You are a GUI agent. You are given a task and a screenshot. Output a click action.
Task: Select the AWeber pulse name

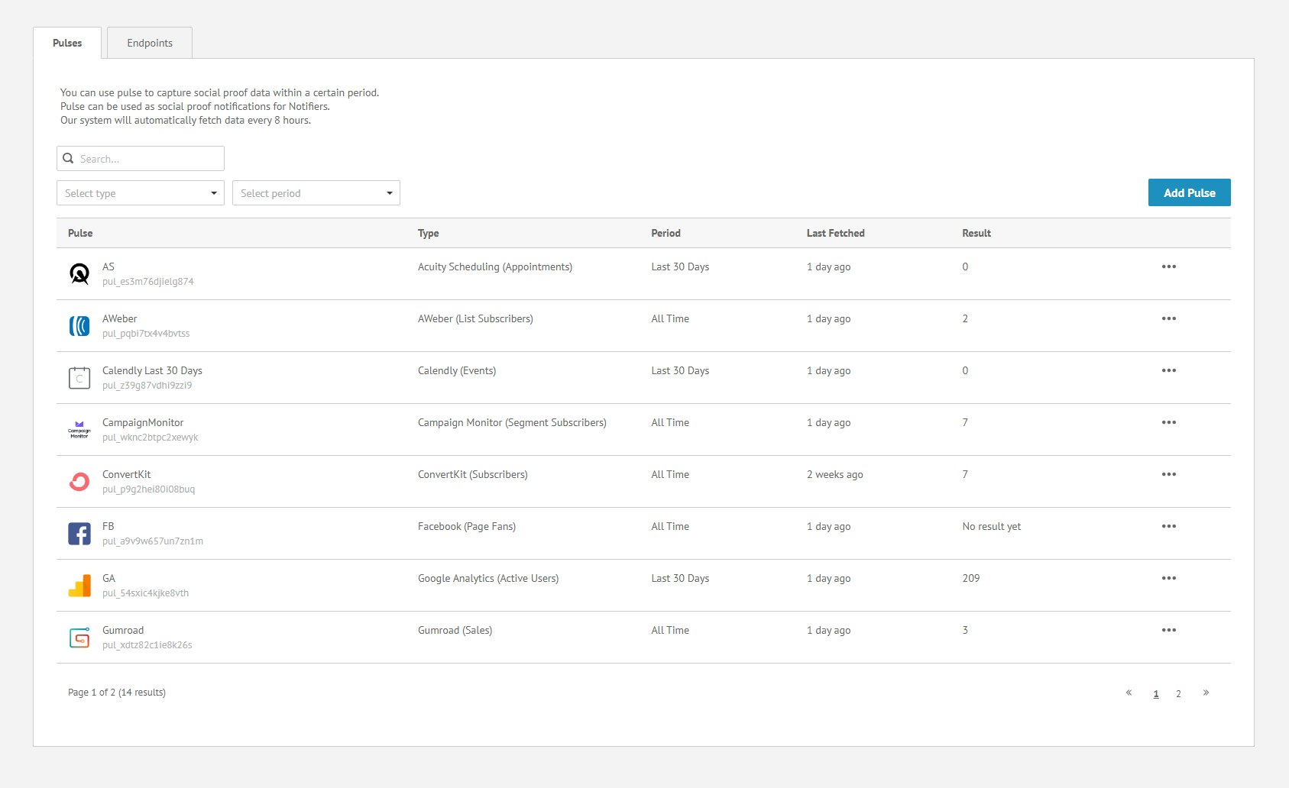(120, 318)
